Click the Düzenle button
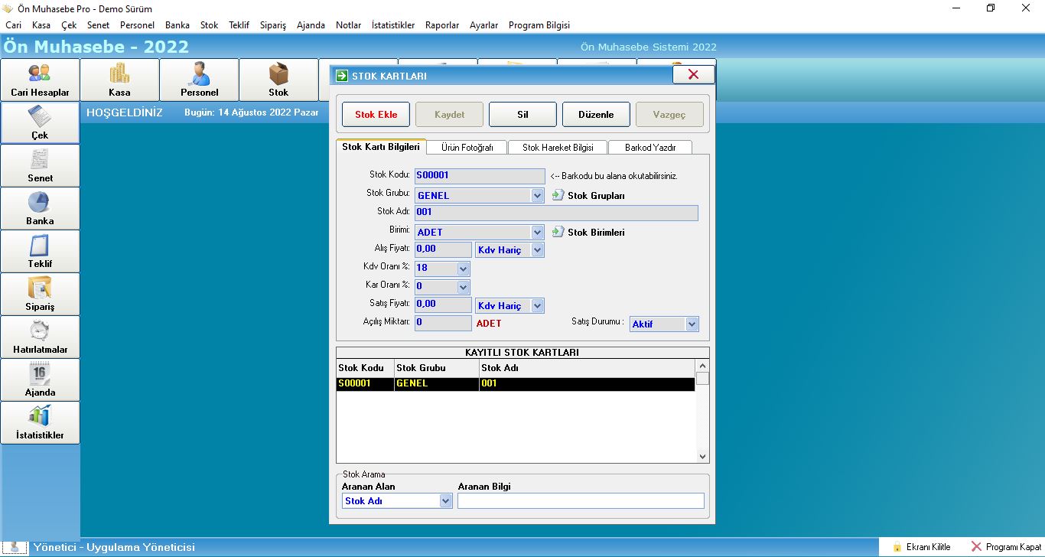 596,115
